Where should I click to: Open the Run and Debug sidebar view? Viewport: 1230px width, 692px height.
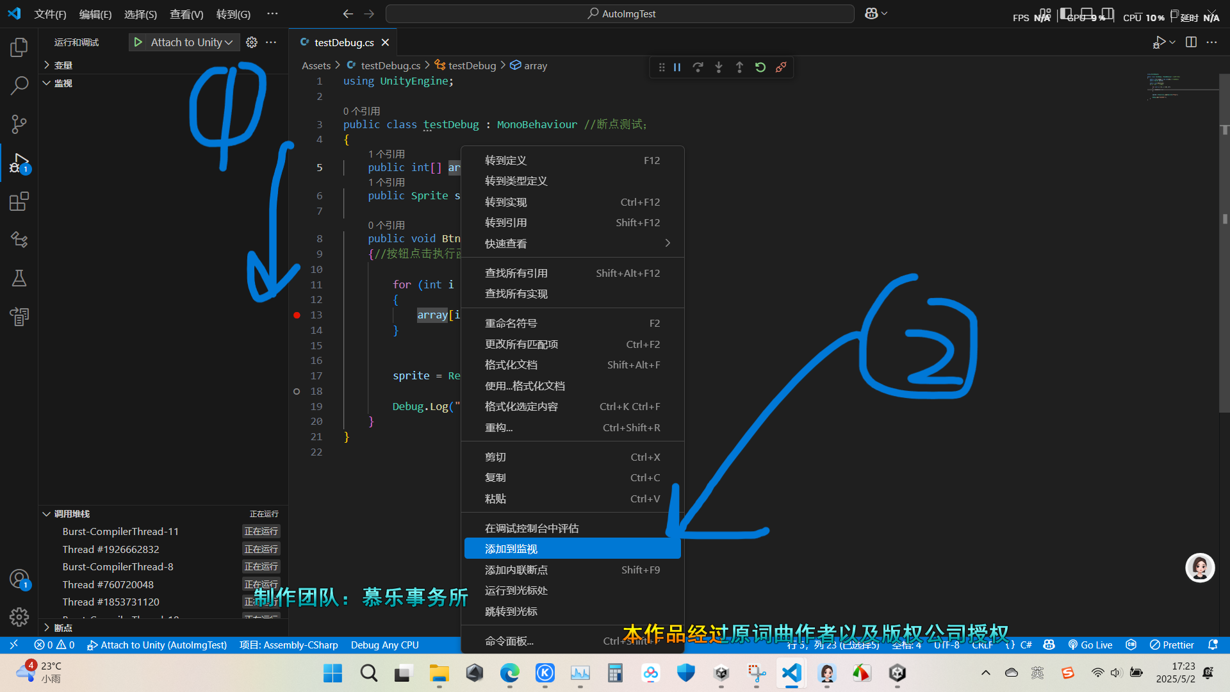tap(19, 163)
